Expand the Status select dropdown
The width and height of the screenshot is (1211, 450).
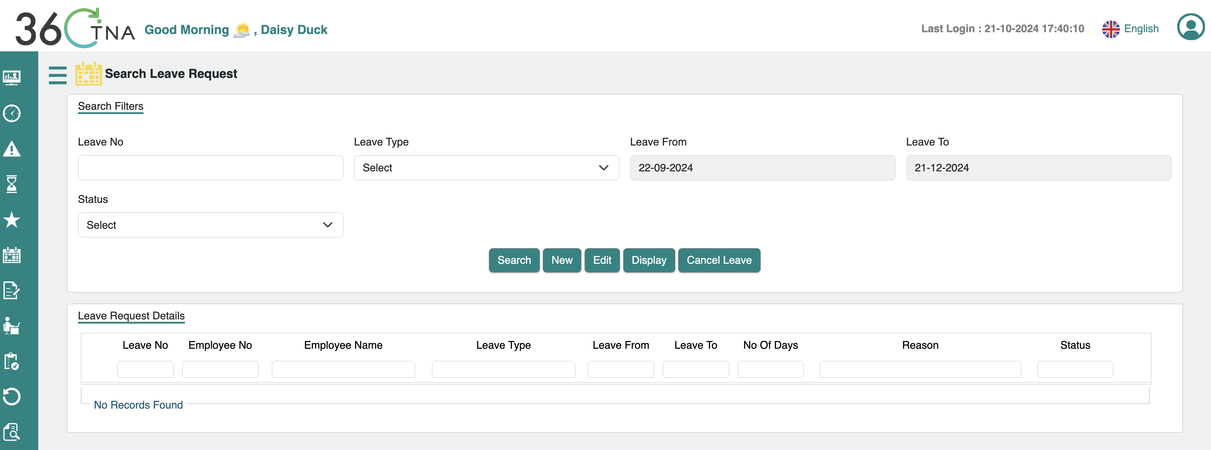[x=211, y=224]
